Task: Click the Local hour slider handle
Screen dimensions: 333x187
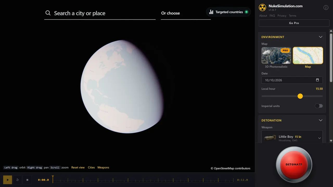Action: point(300,96)
